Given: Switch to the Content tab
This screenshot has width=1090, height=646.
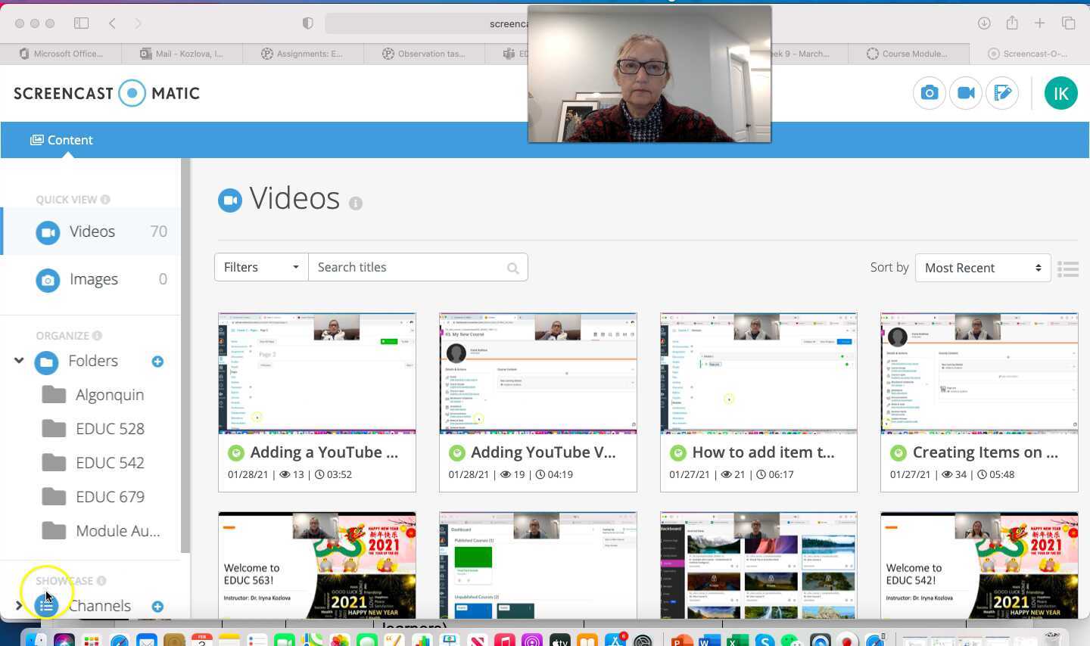Looking at the screenshot, I should (x=61, y=140).
